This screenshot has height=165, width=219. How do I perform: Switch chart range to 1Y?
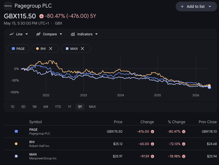69,107
